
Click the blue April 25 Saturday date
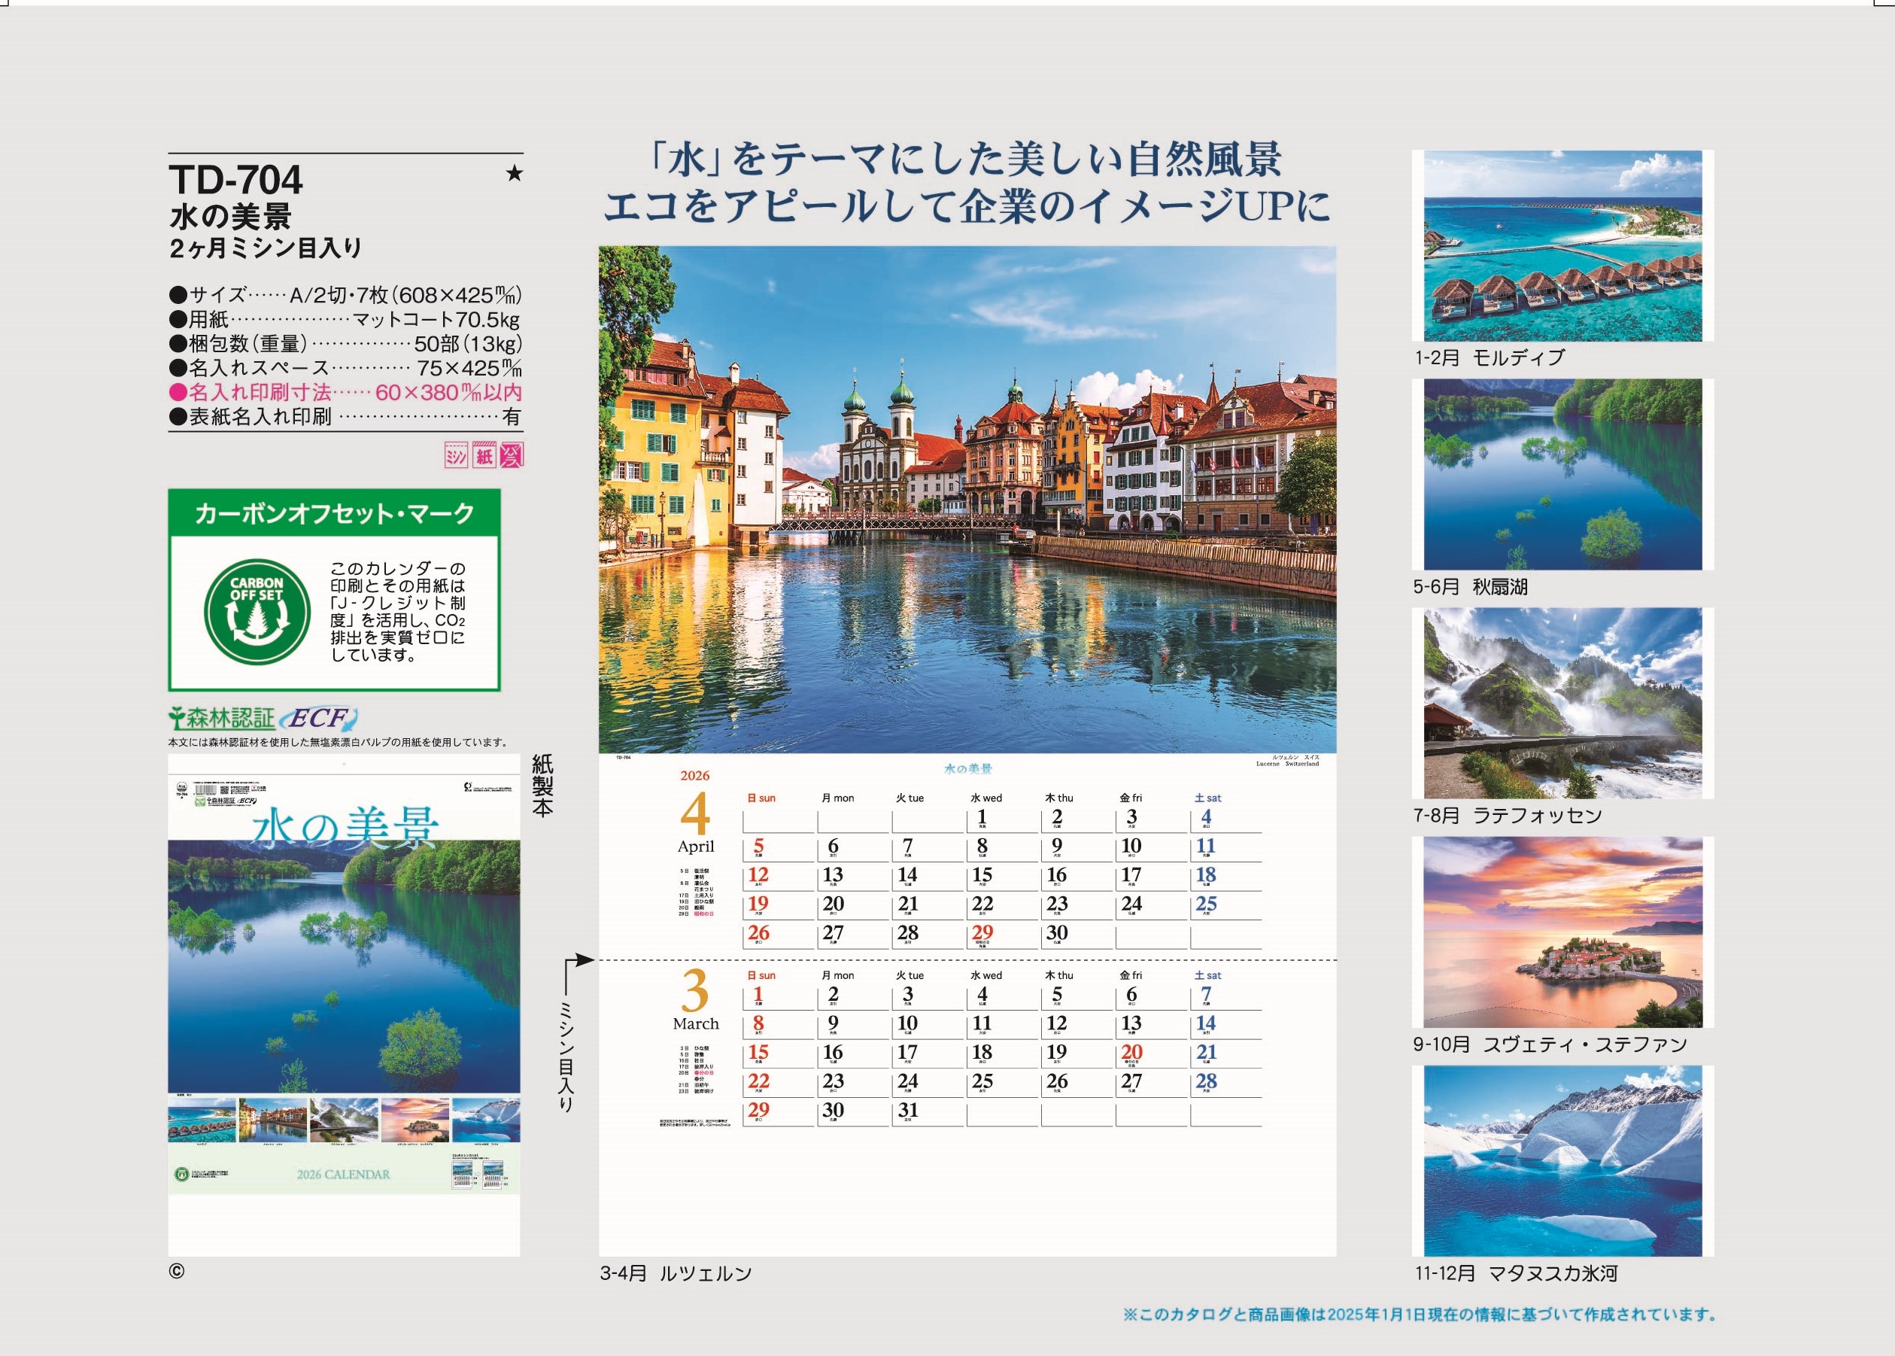(1207, 905)
